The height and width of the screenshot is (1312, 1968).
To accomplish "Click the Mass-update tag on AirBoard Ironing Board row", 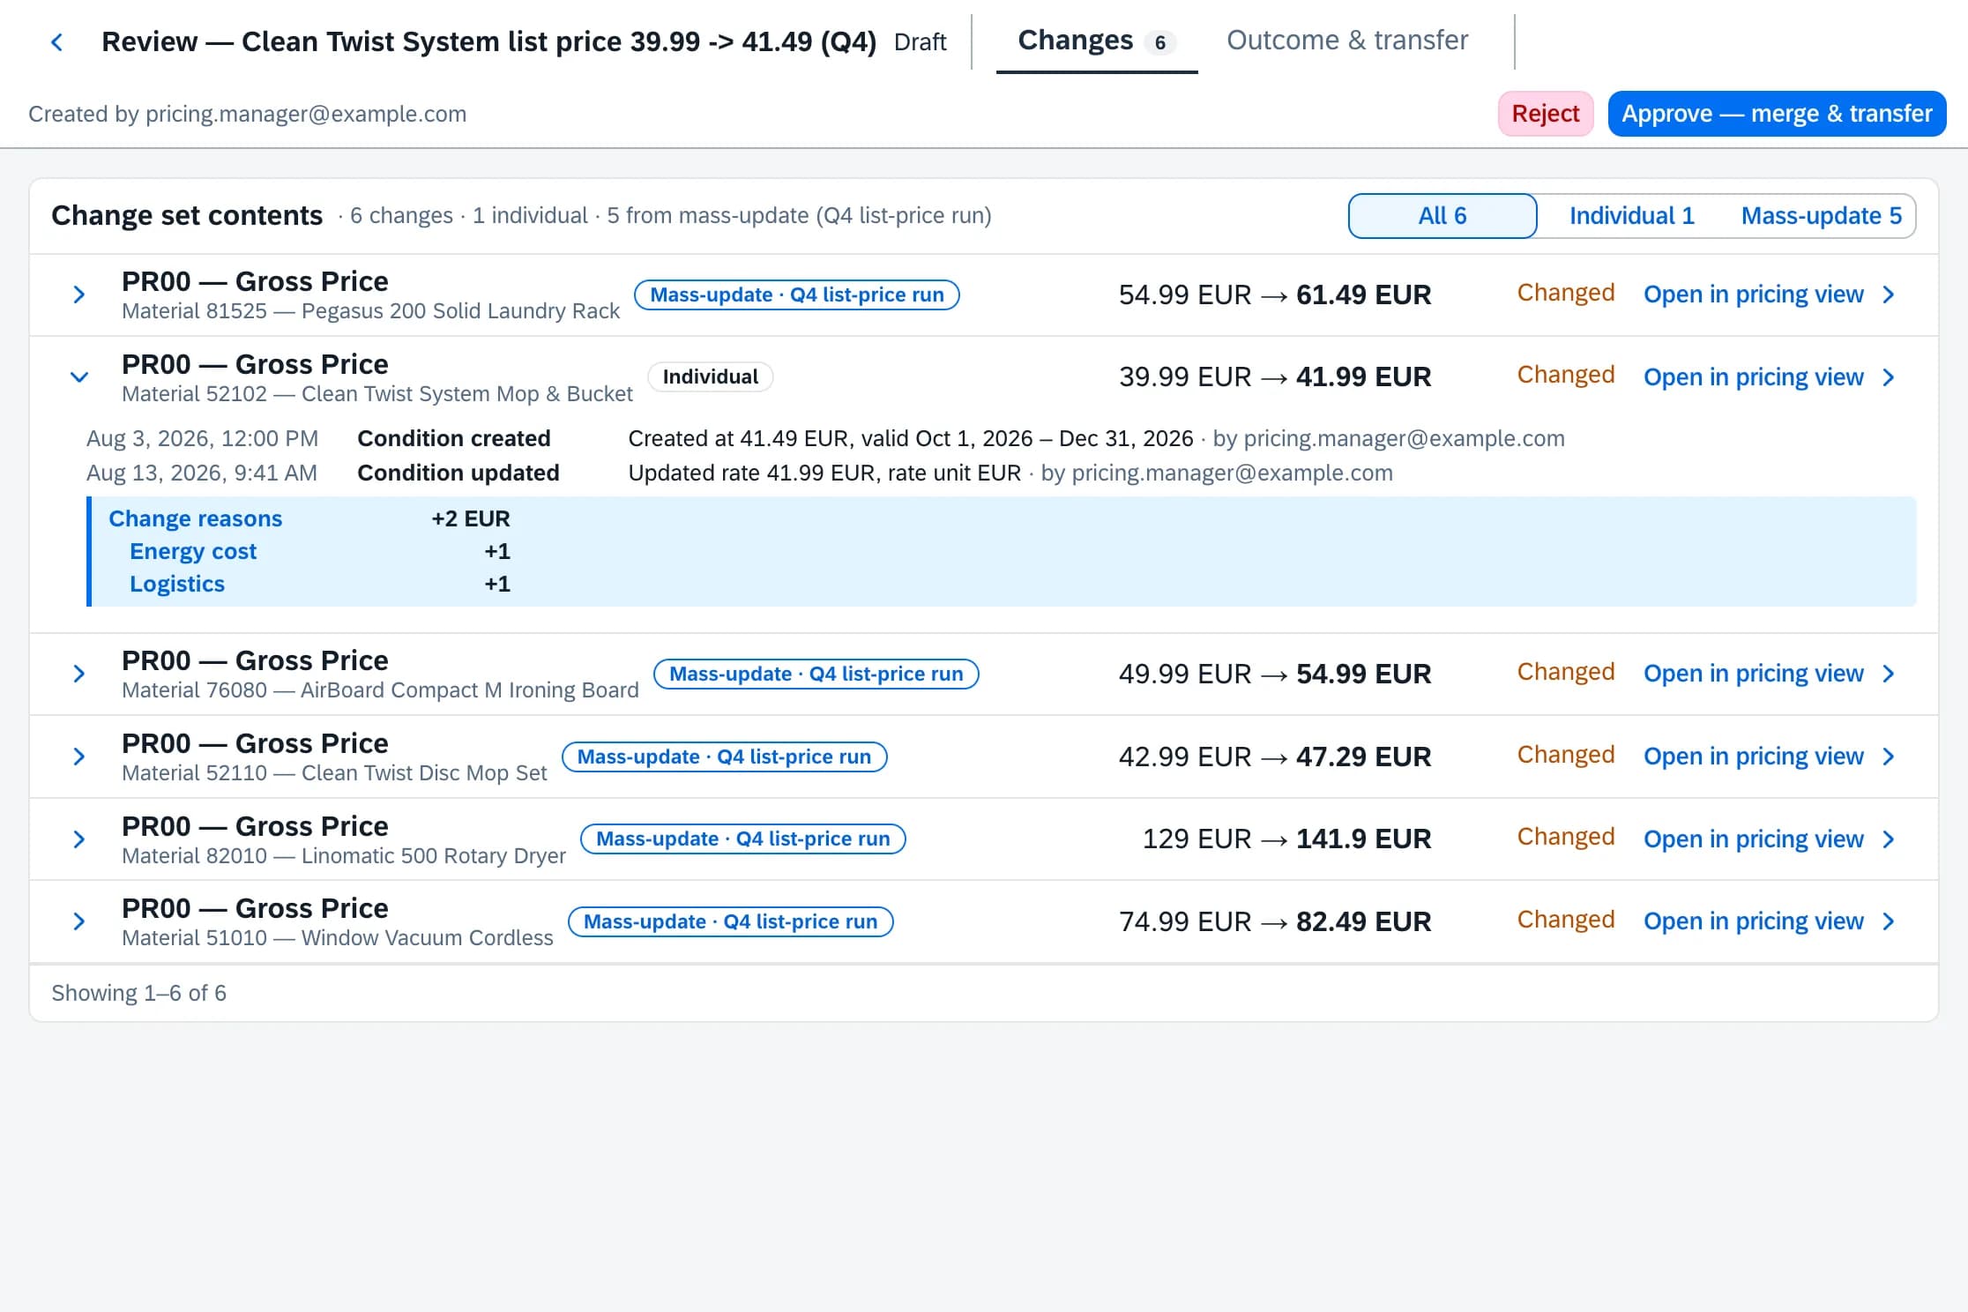I will click(816, 674).
